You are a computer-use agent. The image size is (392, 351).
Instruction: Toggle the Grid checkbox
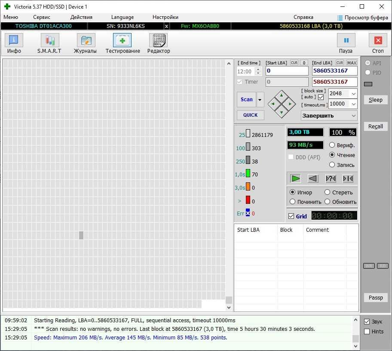pyautogui.click(x=291, y=216)
